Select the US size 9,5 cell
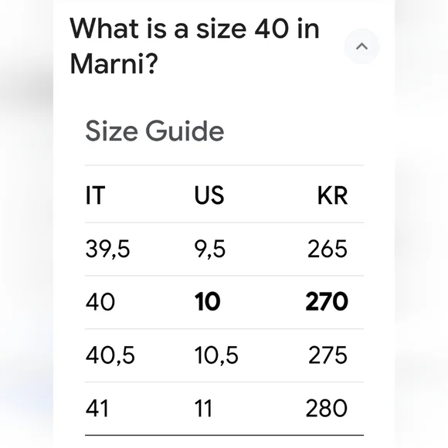This screenshot has width=448, height=448. (x=210, y=249)
